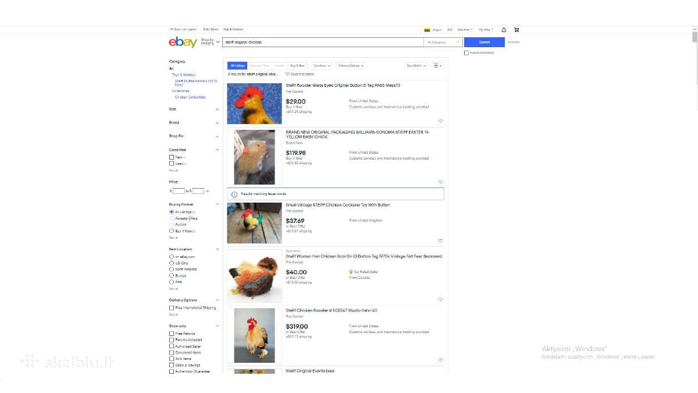Open Steiff Rooster Glass Eyes listing title
Image resolution: width=698 pixels, height=393 pixels.
pos(343,86)
